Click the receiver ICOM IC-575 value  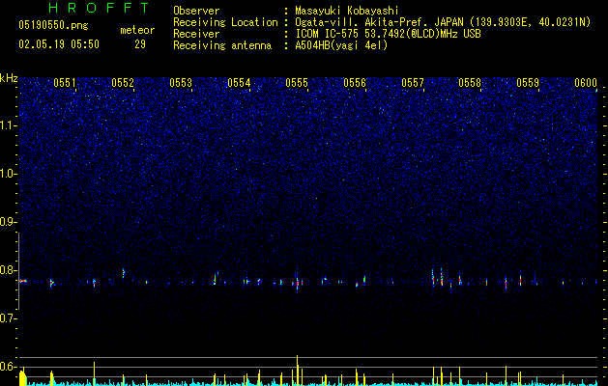click(388, 34)
